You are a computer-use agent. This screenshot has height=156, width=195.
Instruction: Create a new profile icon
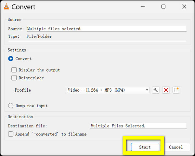click(176, 90)
